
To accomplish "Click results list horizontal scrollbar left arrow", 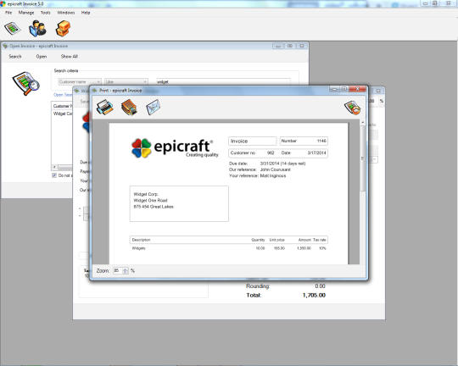I will pyautogui.click(x=54, y=167).
